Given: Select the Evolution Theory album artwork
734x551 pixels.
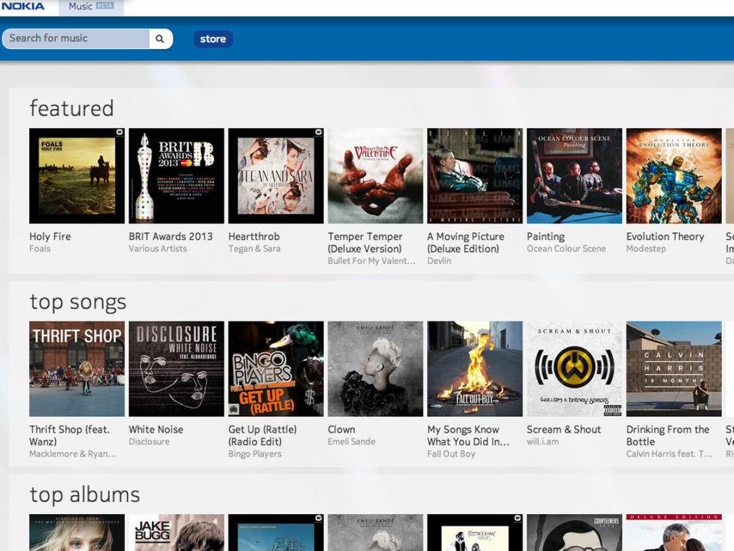Looking at the screenshot, I should [x=674, y=176].
